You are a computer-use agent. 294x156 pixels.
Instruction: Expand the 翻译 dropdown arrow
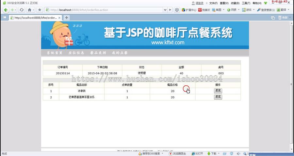[289, 10]
